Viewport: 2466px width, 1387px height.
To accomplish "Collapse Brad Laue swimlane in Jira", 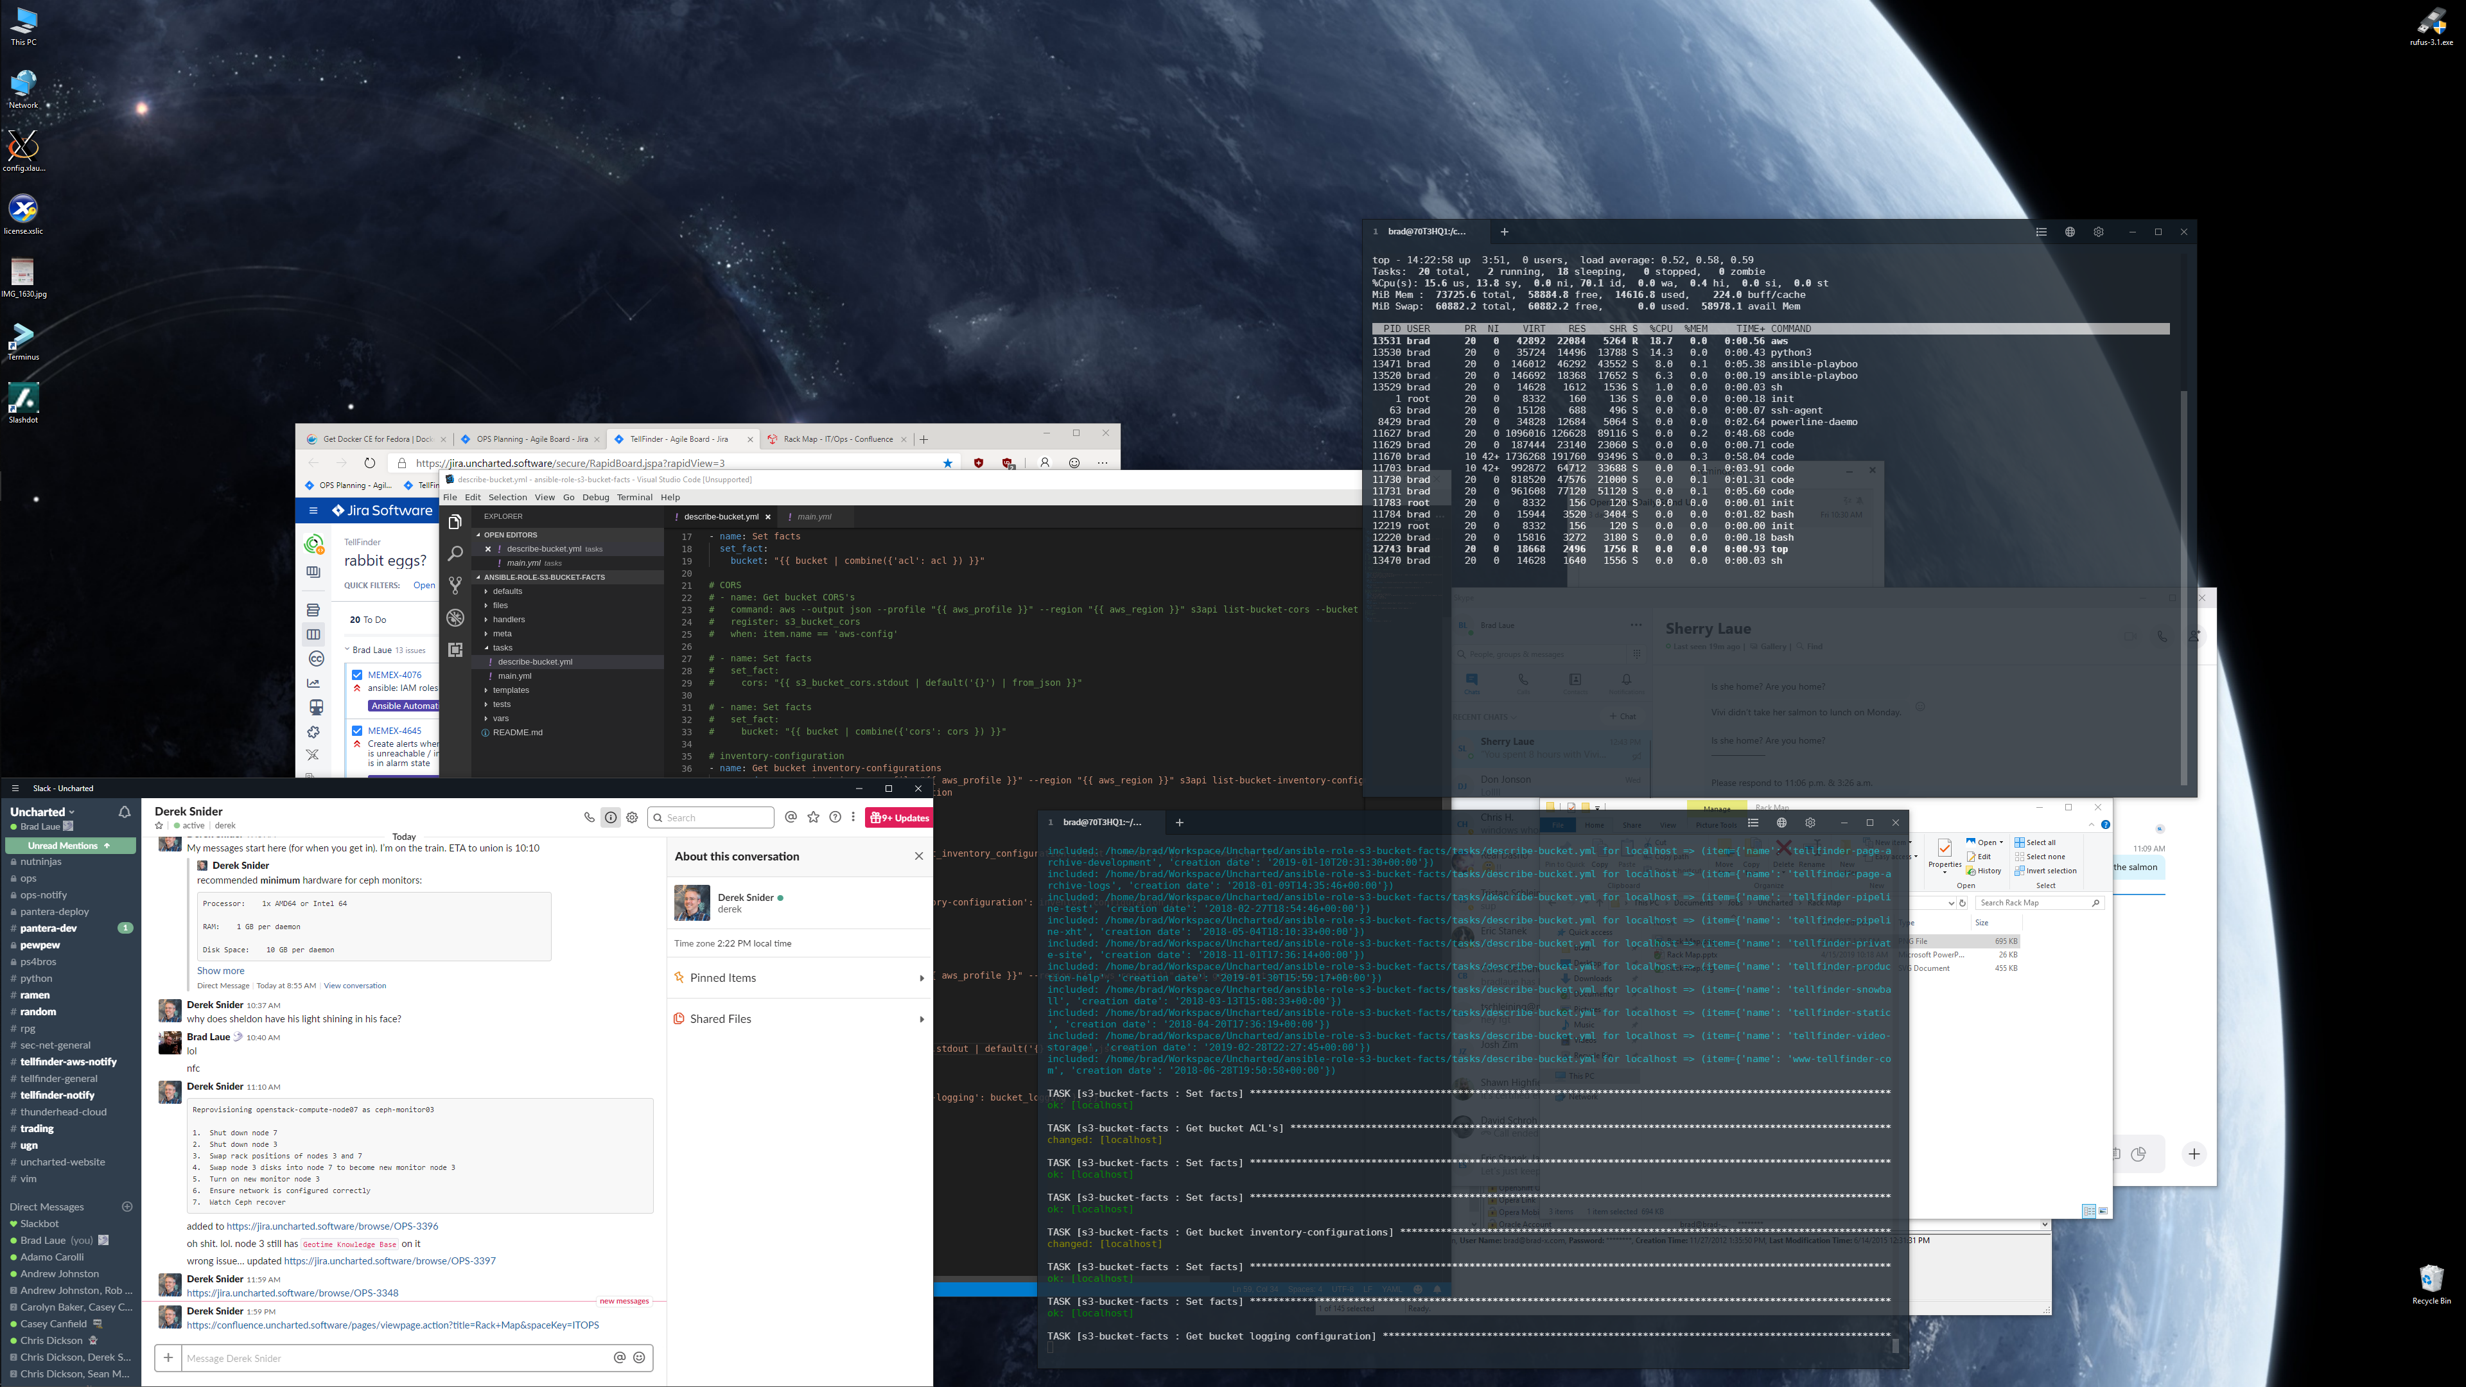I will click(x=349, y=650).
